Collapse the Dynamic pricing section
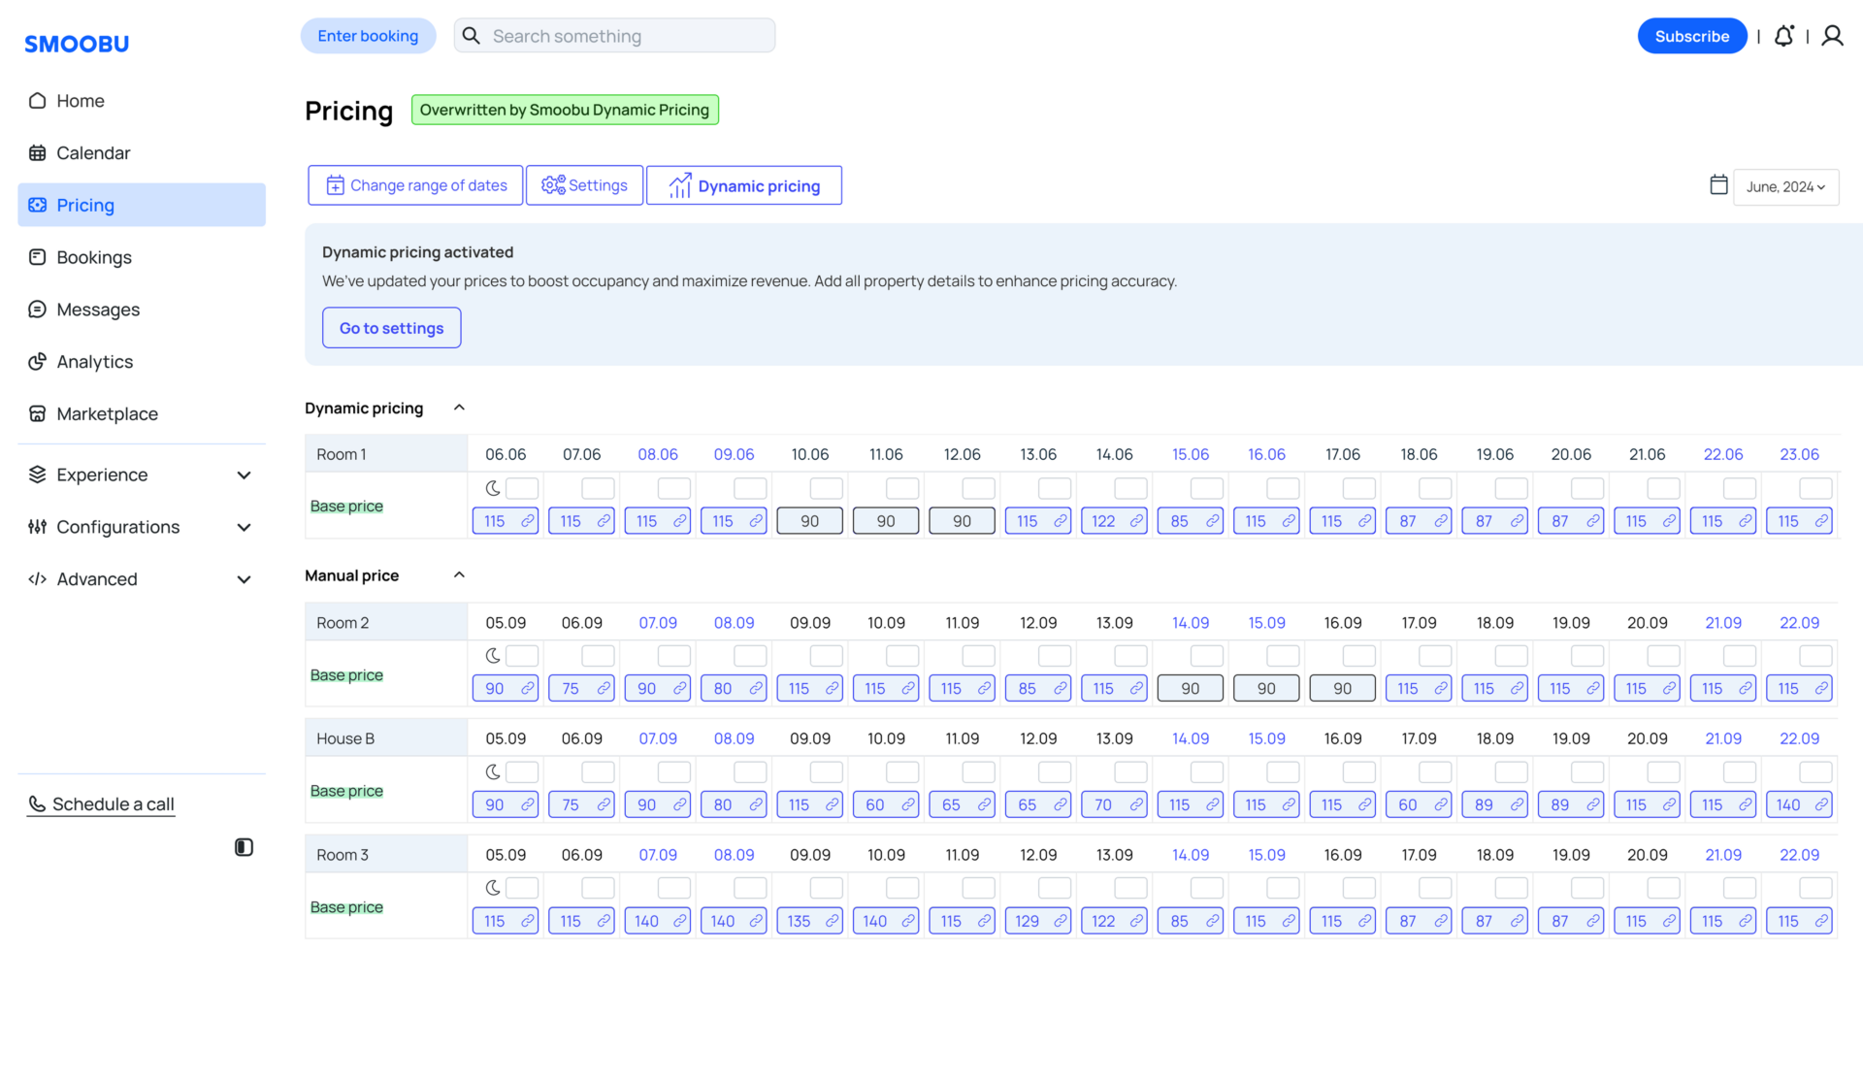 point(460,408)
